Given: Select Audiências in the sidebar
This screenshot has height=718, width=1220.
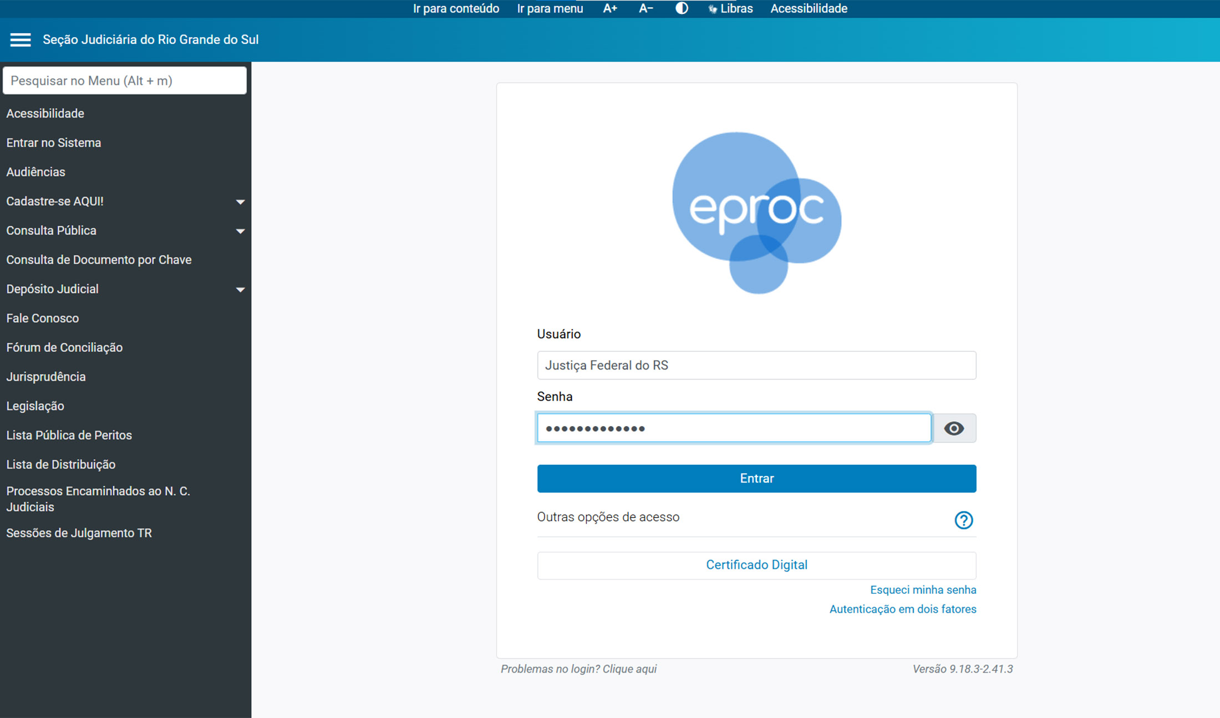Looking at the screenshot, I should (x=36, y=172).
